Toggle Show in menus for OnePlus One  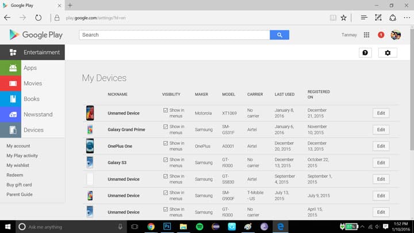tap(166, 143)
